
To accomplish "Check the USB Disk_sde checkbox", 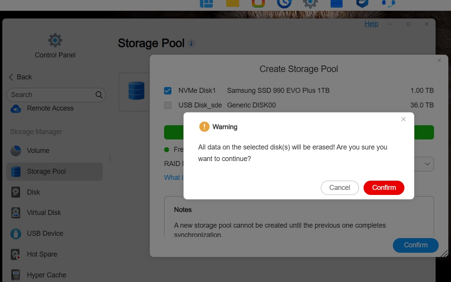I will (168, 105).
